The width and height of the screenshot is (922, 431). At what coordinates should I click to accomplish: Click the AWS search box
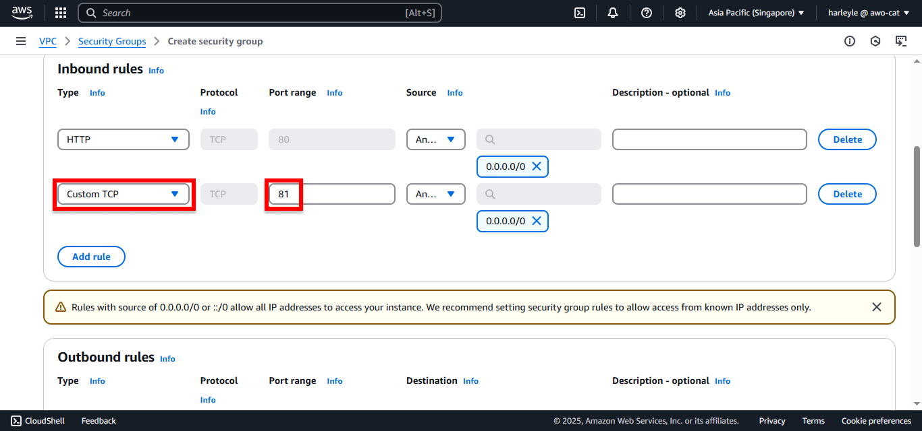click(x=260, y=13)
